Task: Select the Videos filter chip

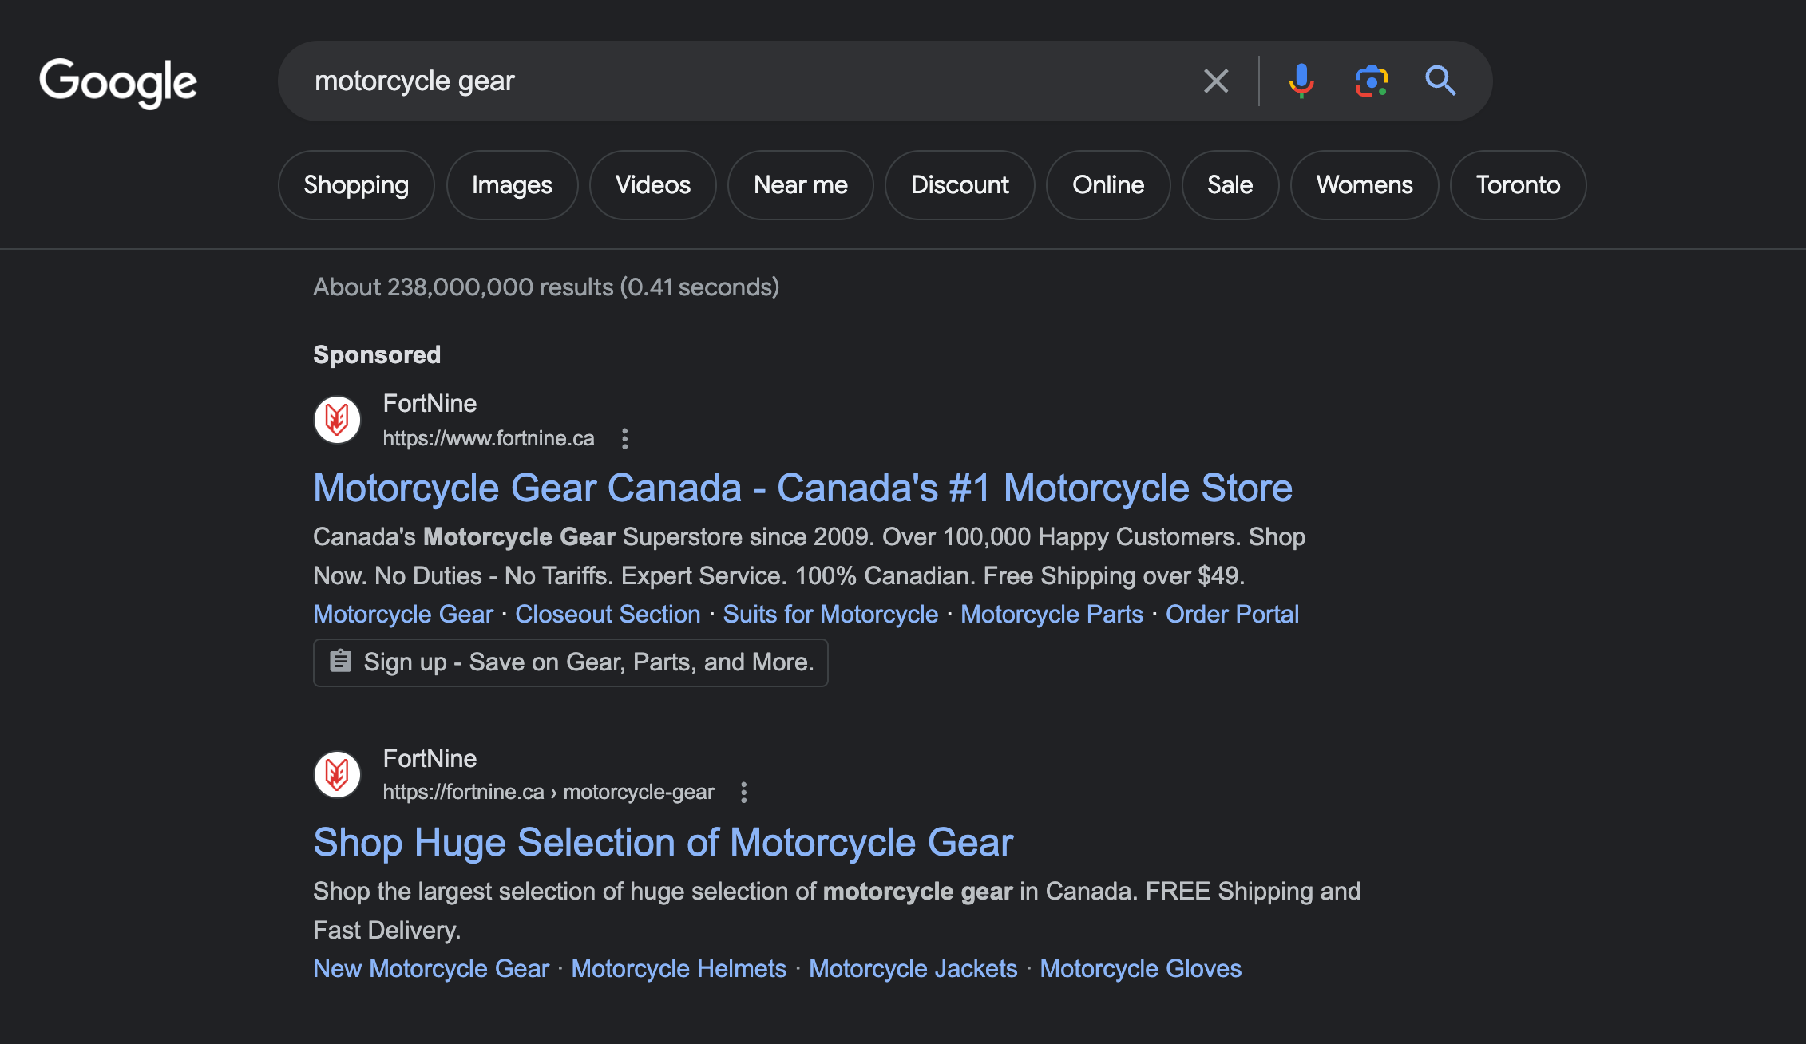Action: click(x=653, y=185)
